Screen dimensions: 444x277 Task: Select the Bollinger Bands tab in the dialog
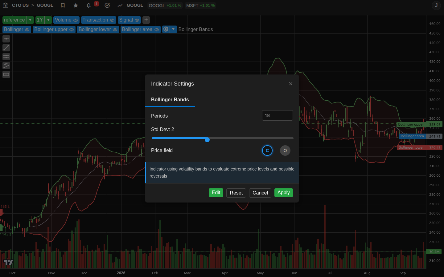(x=170, y=100)
